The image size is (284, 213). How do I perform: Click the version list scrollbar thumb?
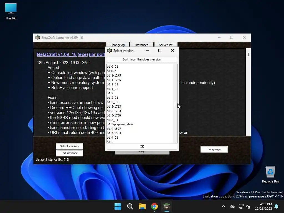(x=175, y=103)
